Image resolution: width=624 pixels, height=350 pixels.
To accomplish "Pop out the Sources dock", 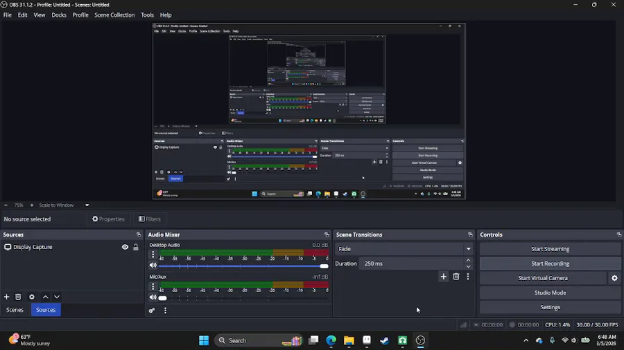I will click(x=139, y=234).
